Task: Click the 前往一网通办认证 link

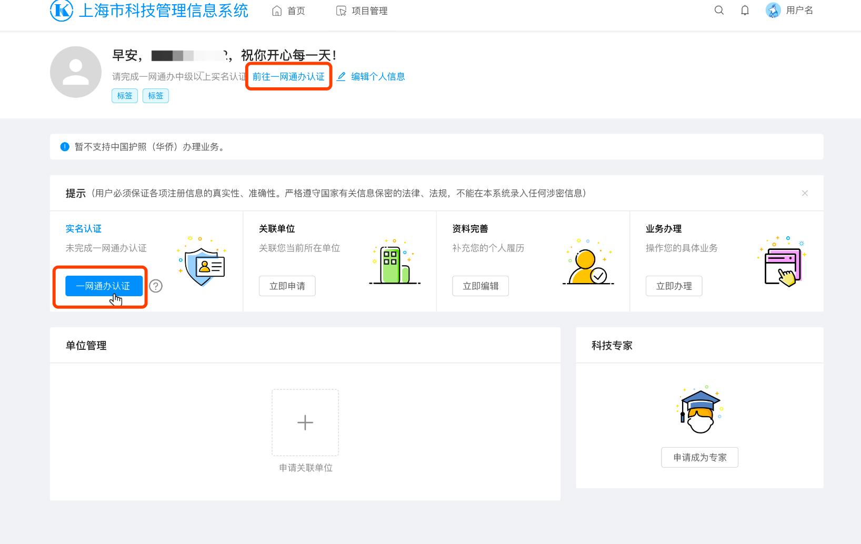Action: tap(288, 77)
